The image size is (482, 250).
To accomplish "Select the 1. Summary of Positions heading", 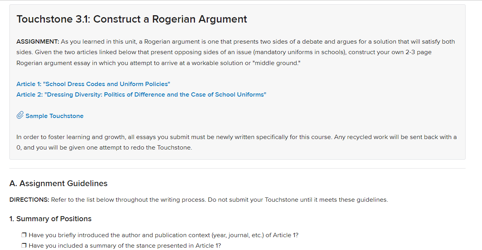I will point(50,219).
